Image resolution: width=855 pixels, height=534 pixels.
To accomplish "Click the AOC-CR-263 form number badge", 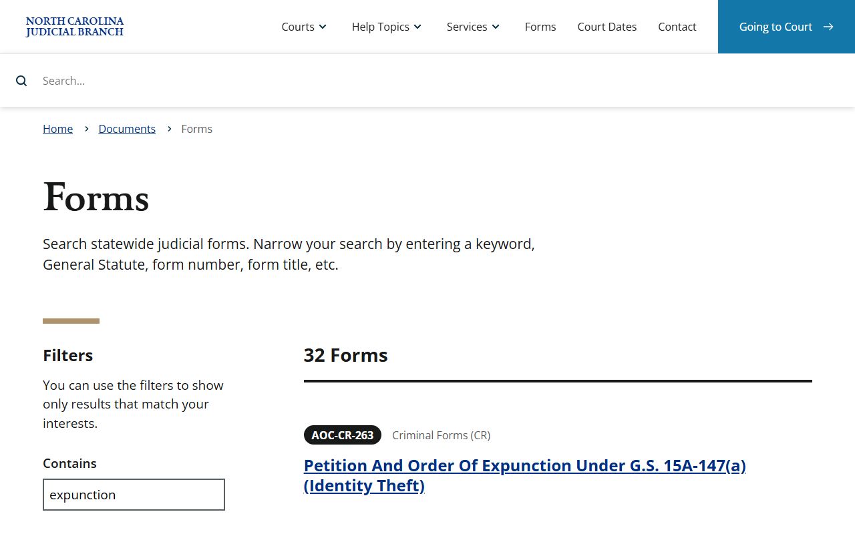I will point(342,435).
